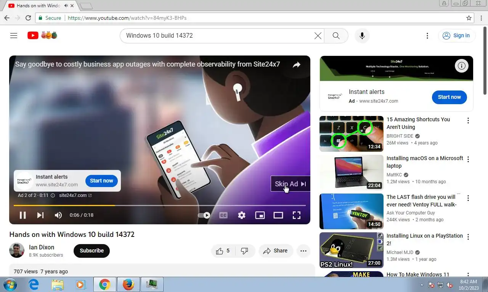Viewport: 488px width, 292px height.
Task: Jump to the next video
Action: (40, 215)
